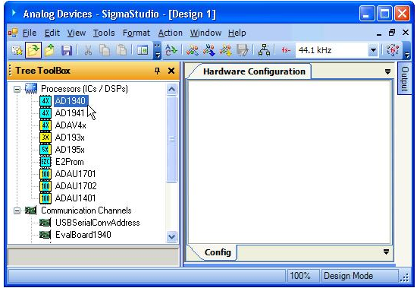Click the Tree ToolBox vertical scrollbar thumb
417x288 pixels.
171,139
